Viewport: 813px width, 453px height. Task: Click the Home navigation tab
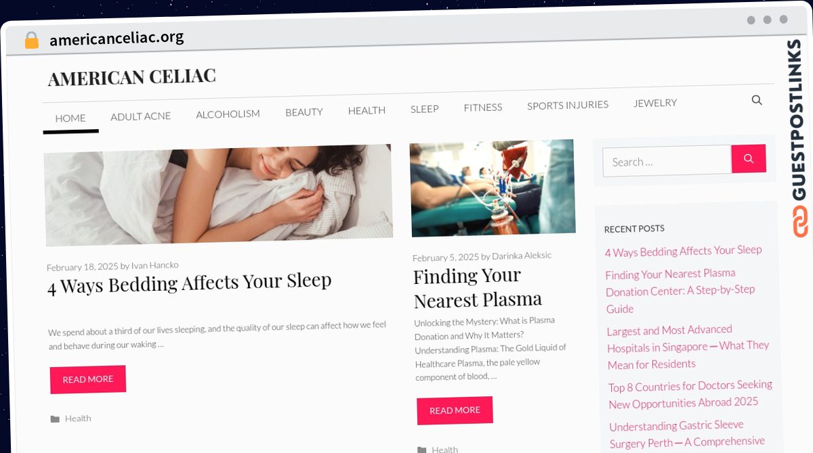pyautogui.click(x=70, y=118)
